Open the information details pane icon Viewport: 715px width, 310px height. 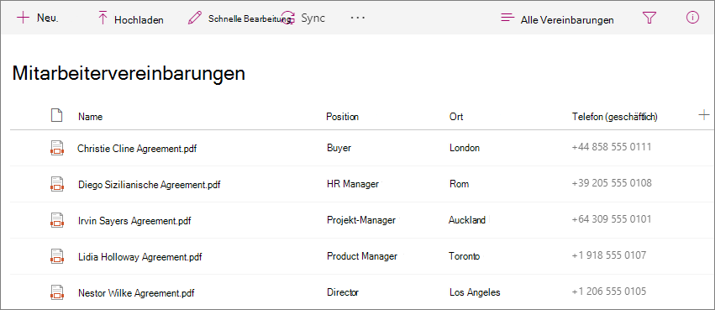[692, 18]
